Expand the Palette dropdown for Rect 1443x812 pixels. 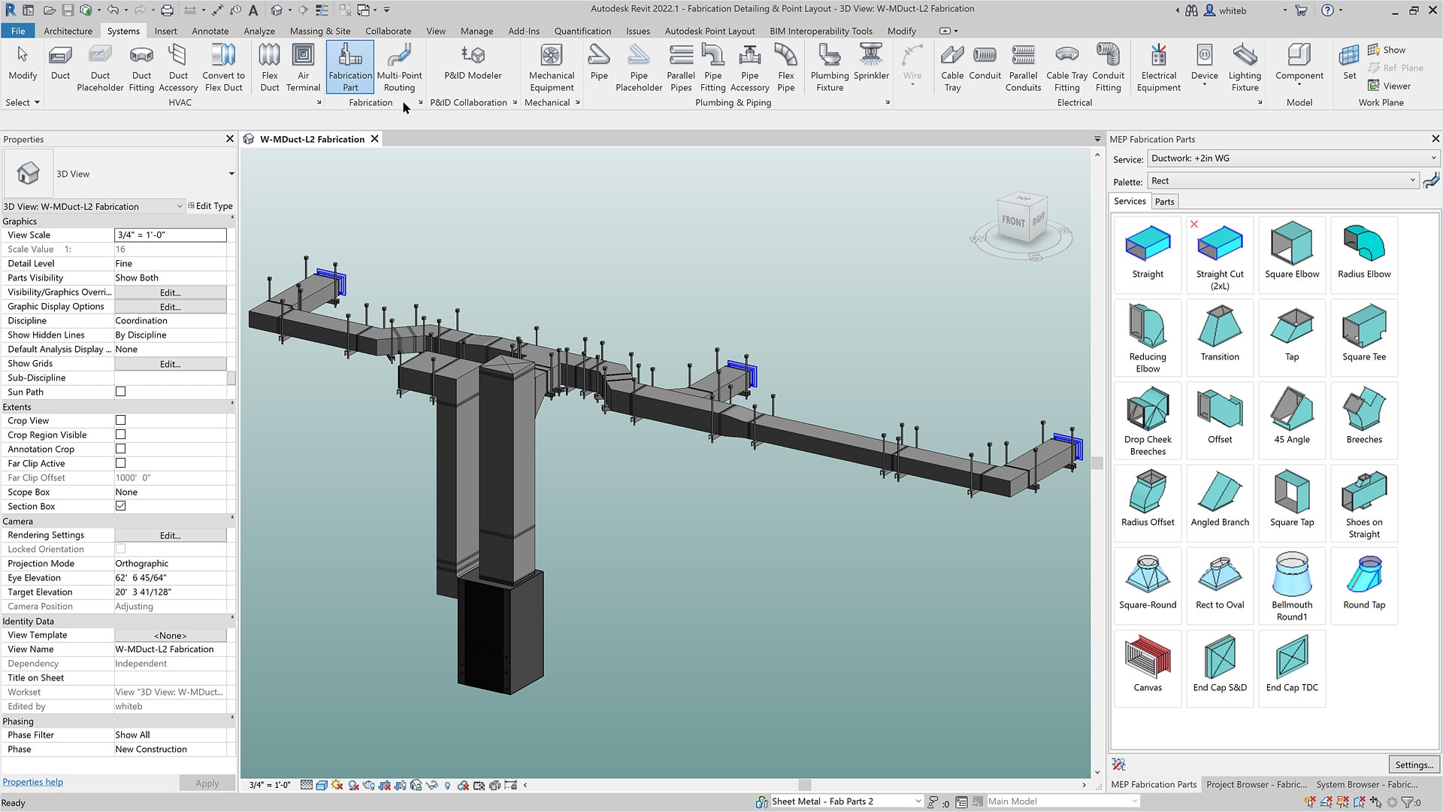(1413, 180)
